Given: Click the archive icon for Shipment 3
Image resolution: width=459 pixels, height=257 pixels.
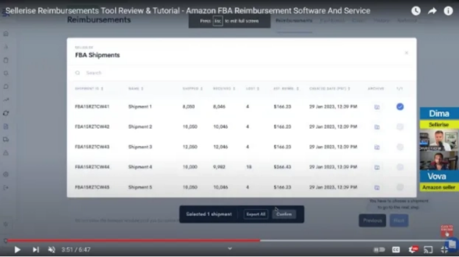Looking at the screenshot, I should tap(377, 147).
